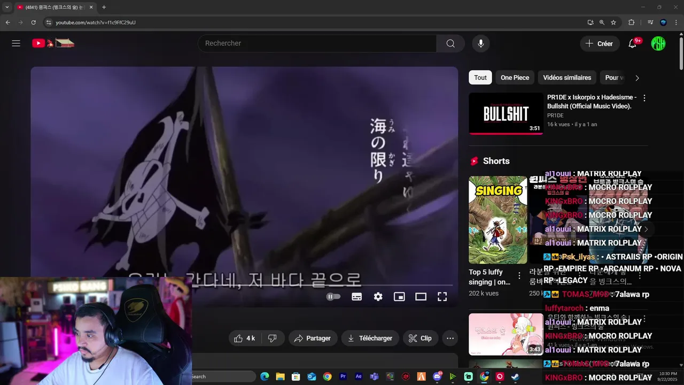Click the search magnifier button
Screen dimensions: 684x385
coord(450,43)
